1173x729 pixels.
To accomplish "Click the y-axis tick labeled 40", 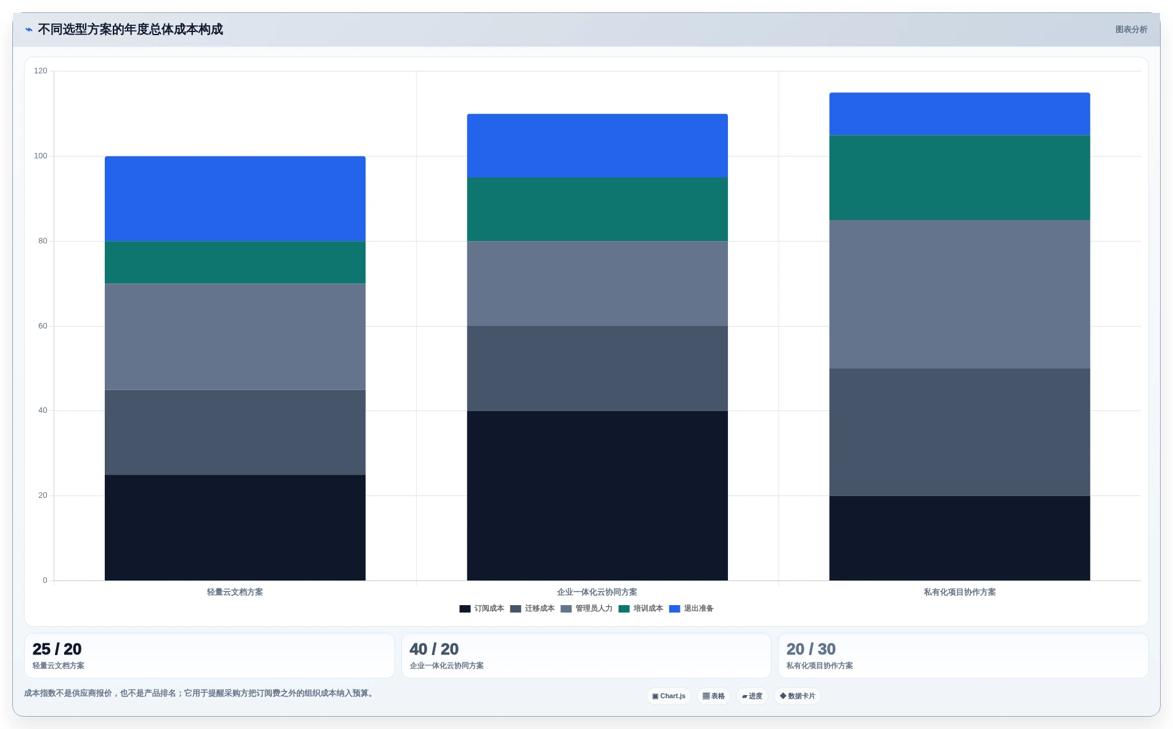I will click(43, 410).
